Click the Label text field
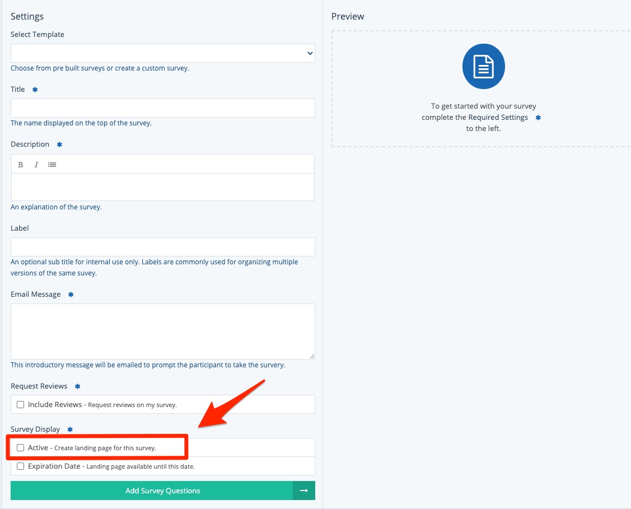The image size is (631, 509). (x=162, y=247)
